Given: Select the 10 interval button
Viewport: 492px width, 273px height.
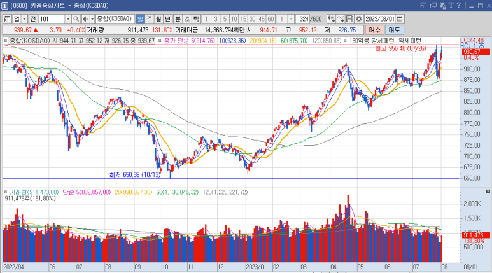Looking at the screenshot, I should click(234, 19).
